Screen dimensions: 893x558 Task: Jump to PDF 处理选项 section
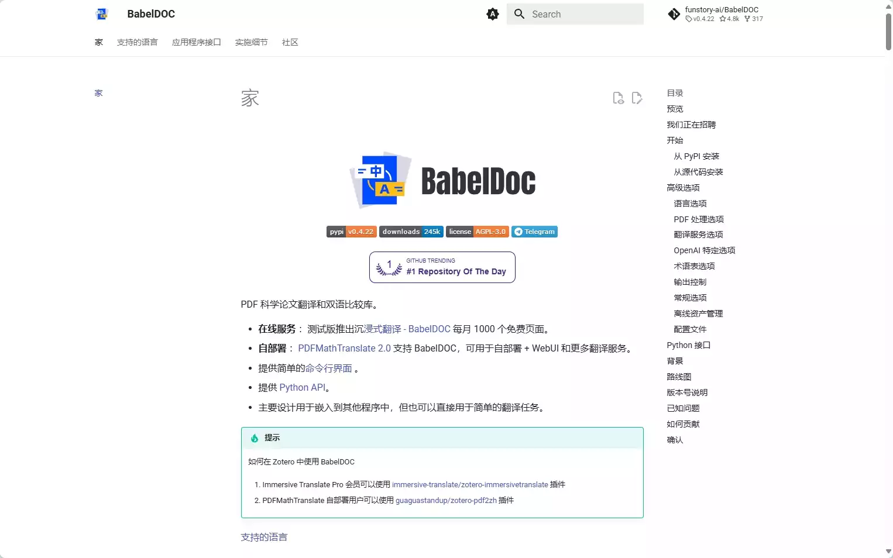click(699, 219)
